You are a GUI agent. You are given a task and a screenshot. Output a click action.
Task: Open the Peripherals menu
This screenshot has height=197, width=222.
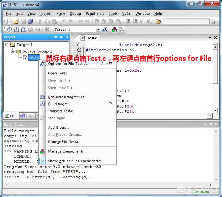coord(95,14)
